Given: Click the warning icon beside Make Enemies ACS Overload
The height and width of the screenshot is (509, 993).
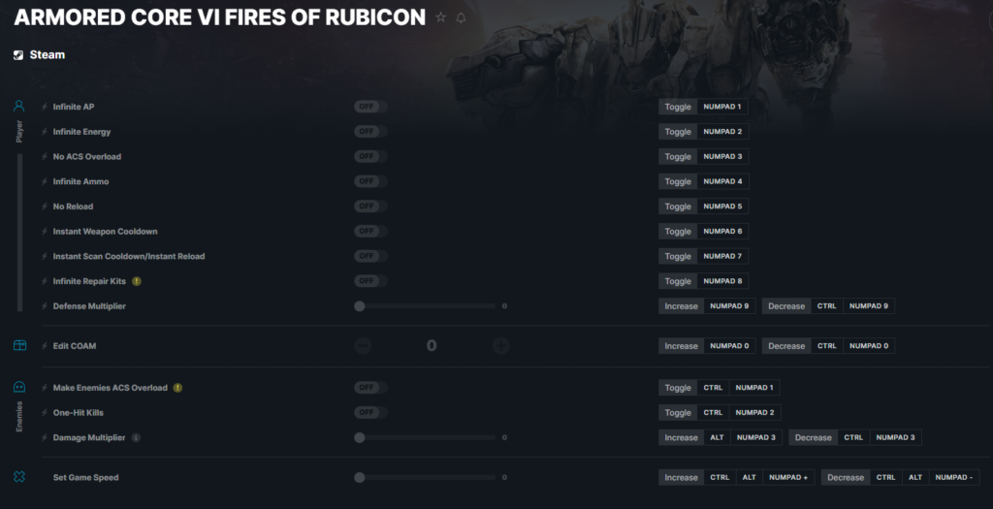Looking at the screenshot, I should coord(178,388).
